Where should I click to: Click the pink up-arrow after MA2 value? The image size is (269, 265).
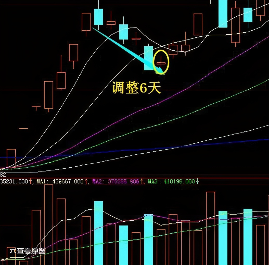pos(141,181)
